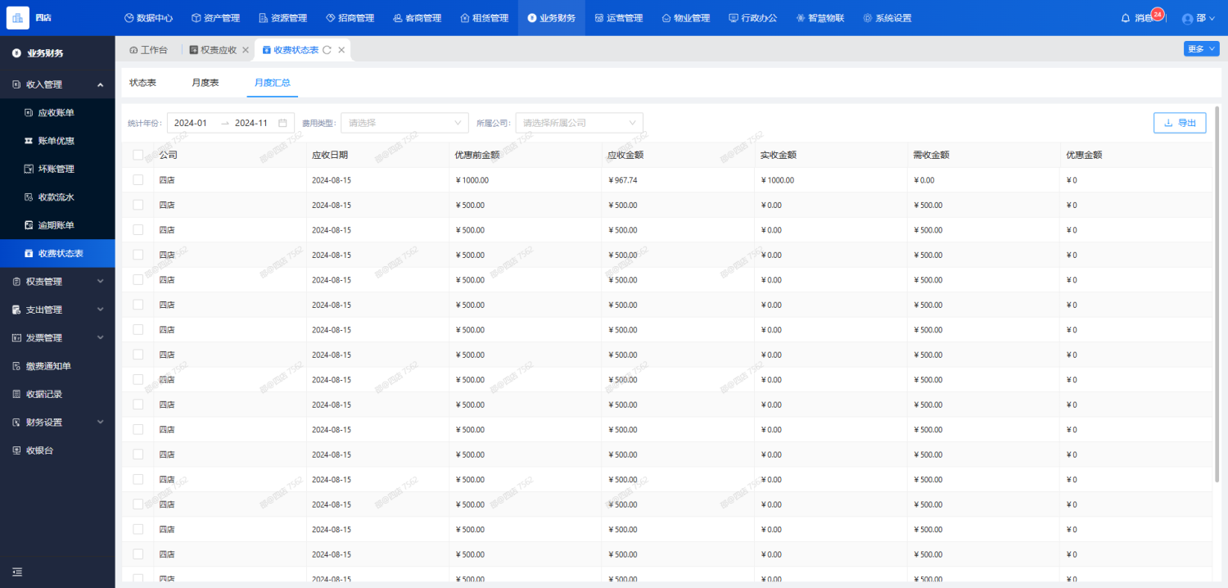Viewport: 1228px width, 588px height.
Task: Expand the 权责管理 sidebar group
Action: coord(57,282)
